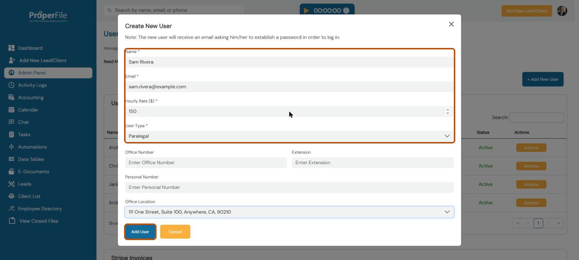This screenshot has height=260, width=579.
Task: Start the timer with the play icon
Action: click(x=306, y=11)
